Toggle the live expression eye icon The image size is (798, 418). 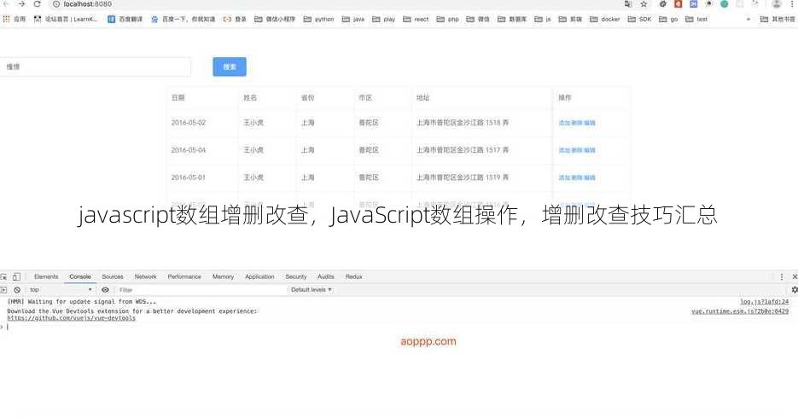pos(105,290)
